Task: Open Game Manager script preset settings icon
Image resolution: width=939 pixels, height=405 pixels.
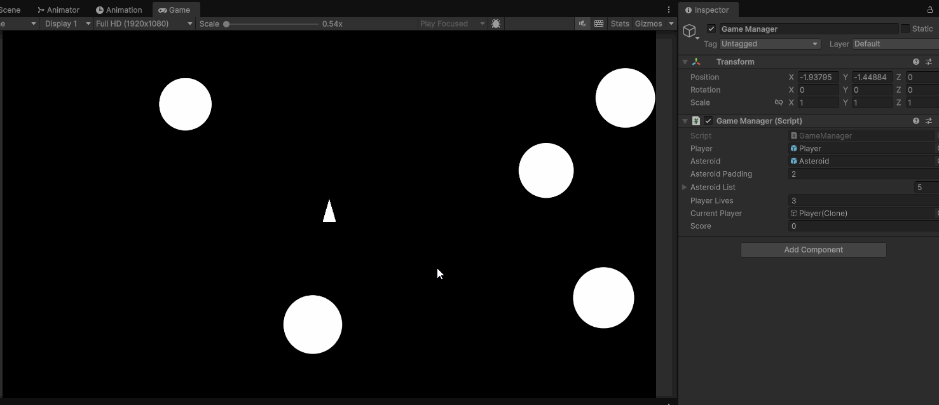Action: [929, 121]
